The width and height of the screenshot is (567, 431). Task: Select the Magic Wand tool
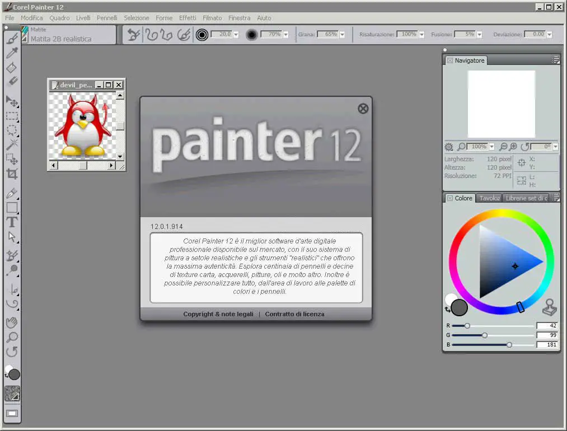[x=12, y=144]
